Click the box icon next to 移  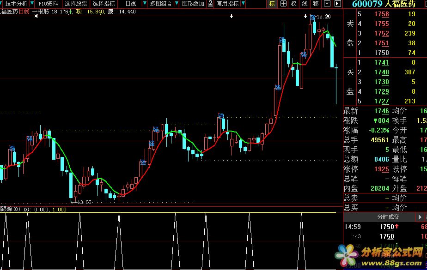(327, 4)
